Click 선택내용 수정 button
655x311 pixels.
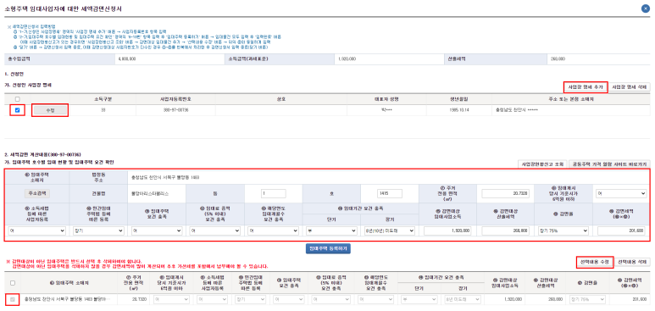tap(596, 262)
